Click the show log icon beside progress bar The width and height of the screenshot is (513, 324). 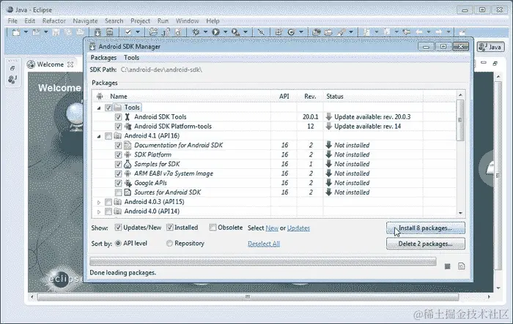(461, 266)
